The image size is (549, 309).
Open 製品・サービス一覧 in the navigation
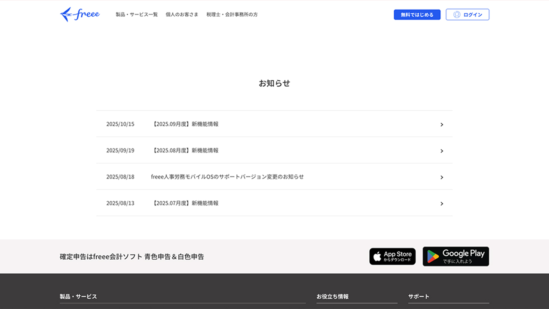(136, 14)
